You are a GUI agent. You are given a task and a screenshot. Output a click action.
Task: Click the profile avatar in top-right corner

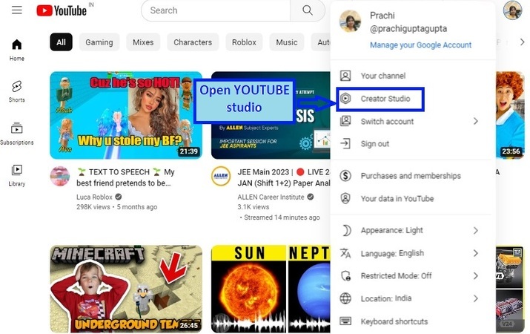(512, 10)
